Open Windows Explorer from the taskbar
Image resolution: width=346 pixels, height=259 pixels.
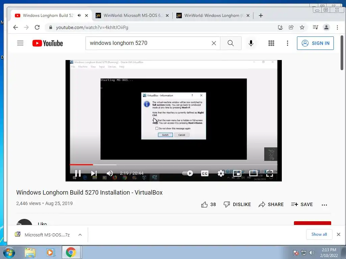(30, 253)
